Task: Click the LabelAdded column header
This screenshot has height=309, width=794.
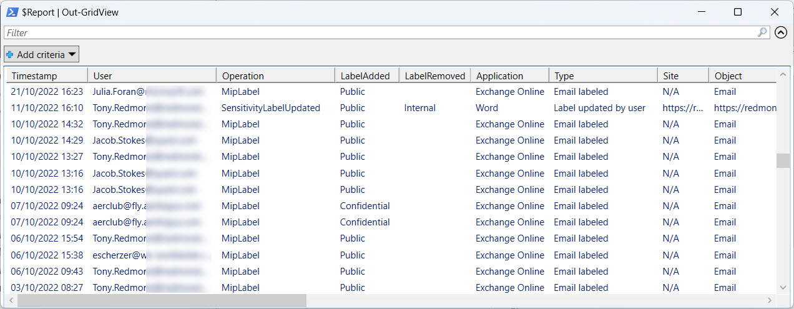Action: coord(366,76)
